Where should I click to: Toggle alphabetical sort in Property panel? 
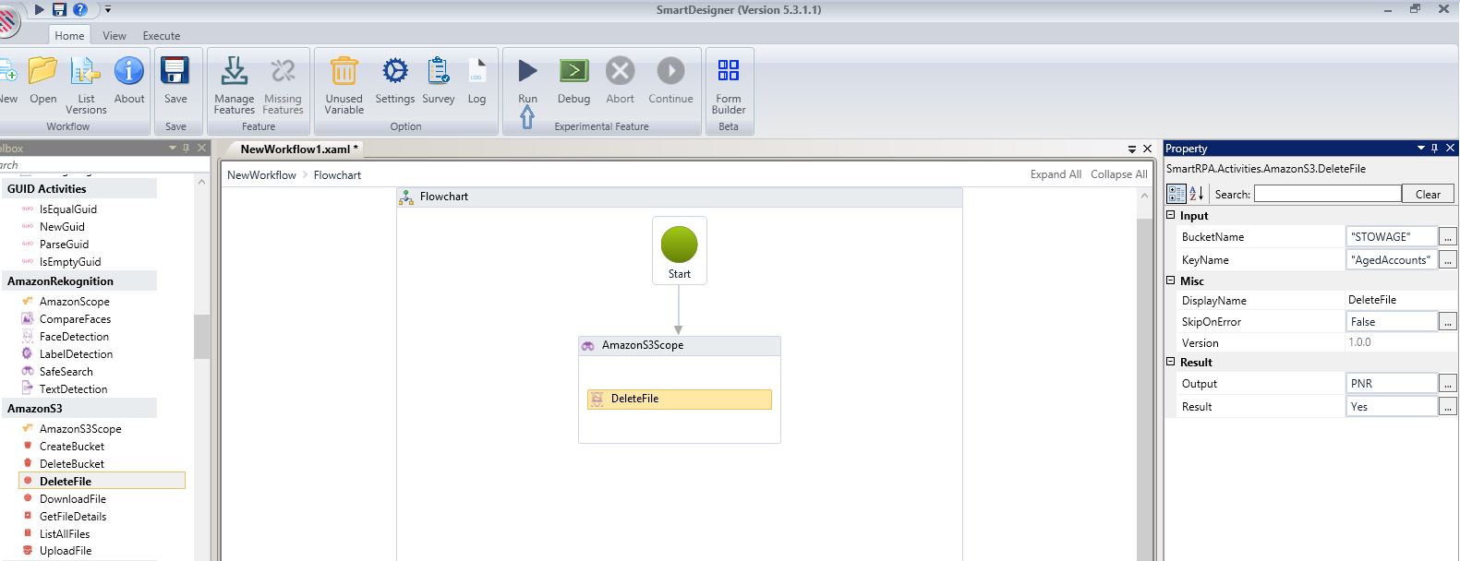click(1197, 194)
